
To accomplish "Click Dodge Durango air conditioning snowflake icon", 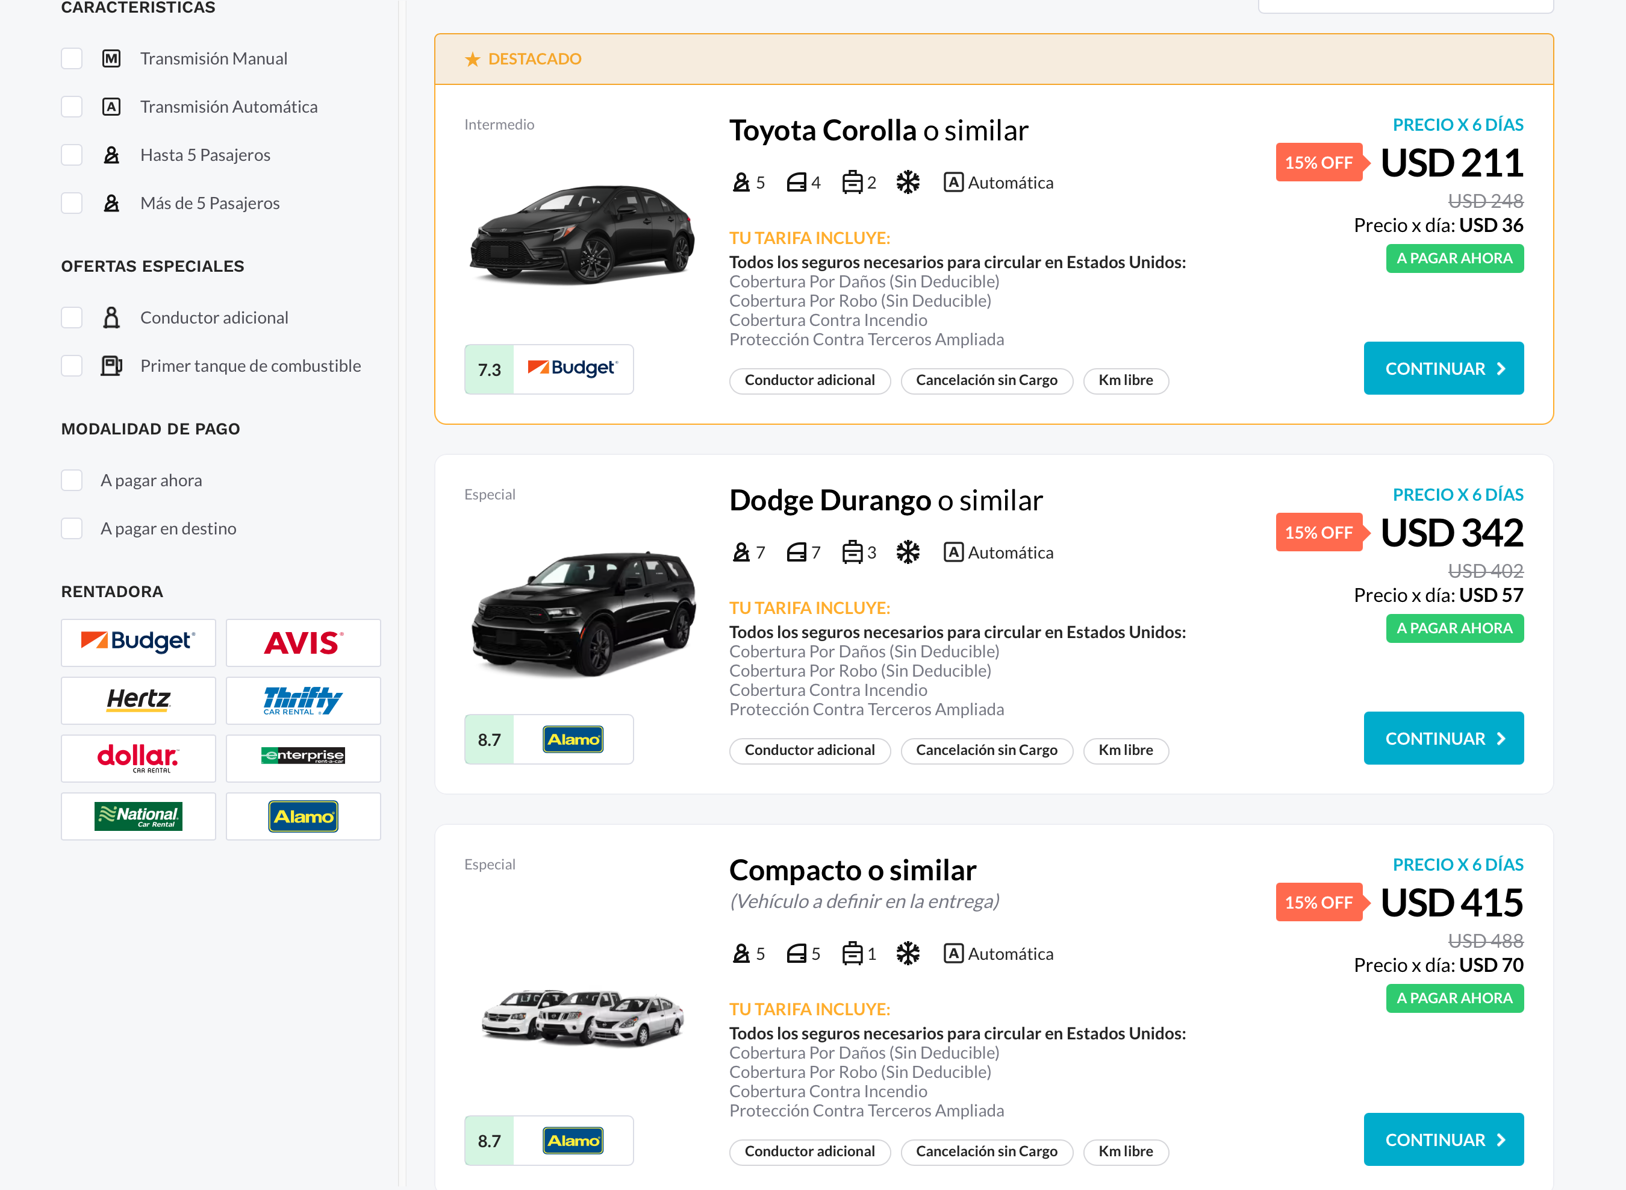I will (x=908, y=553).
